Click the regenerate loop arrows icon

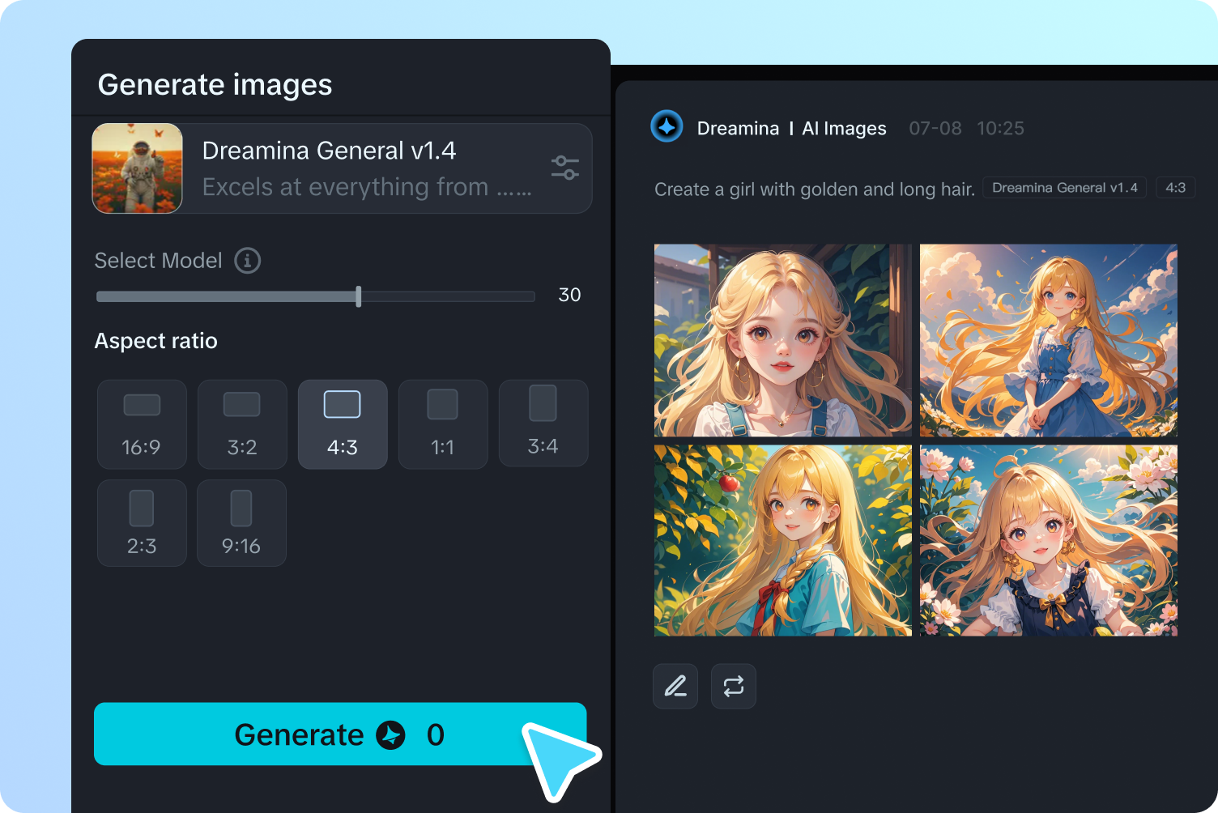(734, 687)
